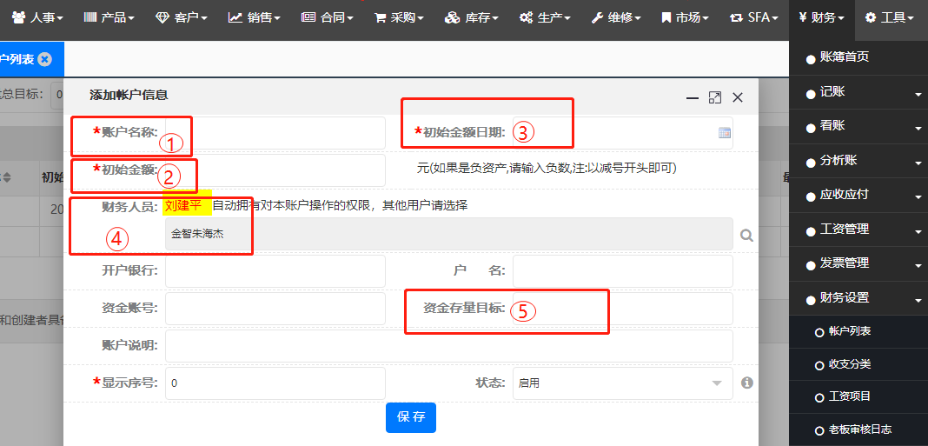
Task: Open the 人事 menu
Action: pyautogui.click(x=38, y=17)
